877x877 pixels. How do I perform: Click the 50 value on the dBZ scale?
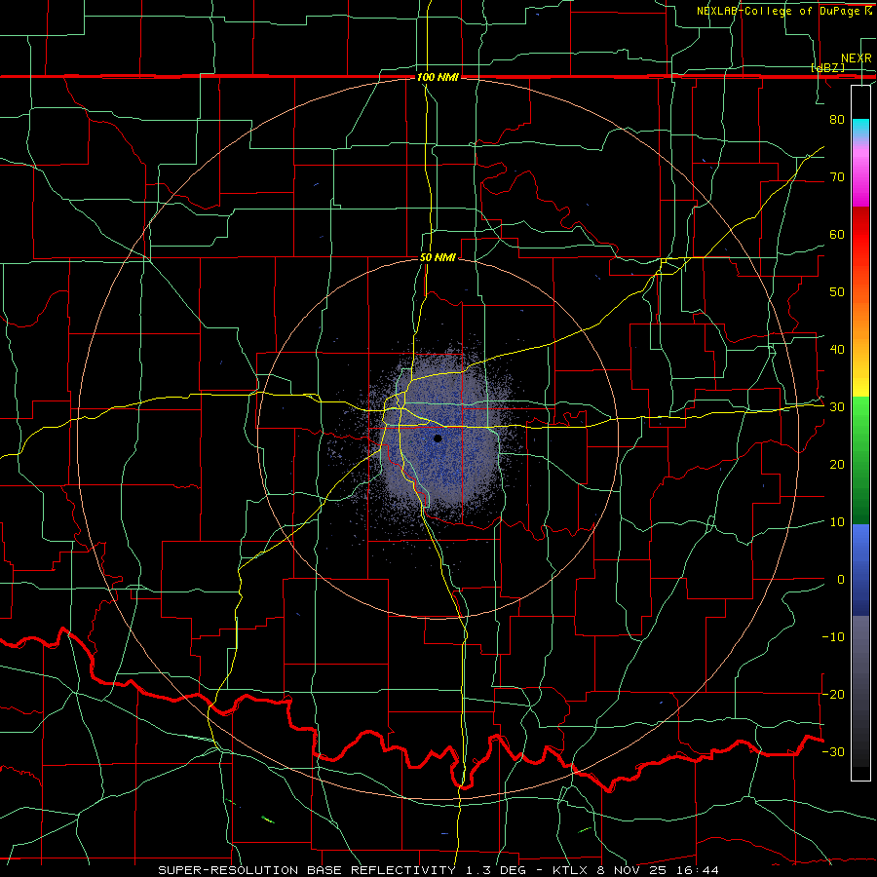pyautogui.click(x=837, y=292)
